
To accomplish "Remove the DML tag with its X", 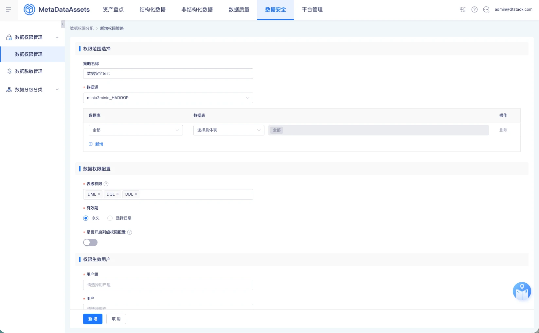I will 99,194.
